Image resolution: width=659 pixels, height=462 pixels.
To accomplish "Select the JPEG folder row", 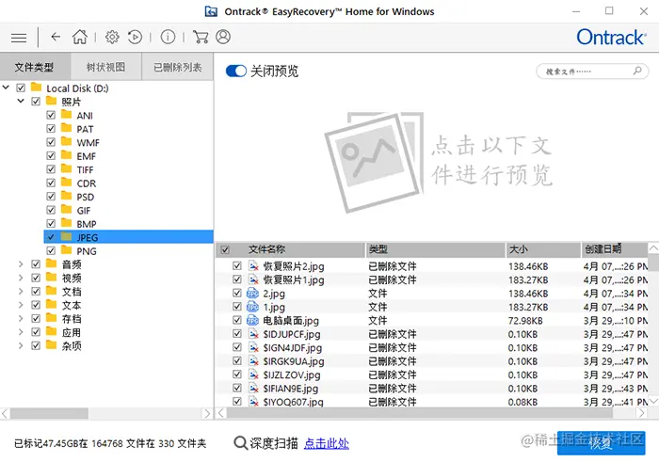I will click(129, 237).
